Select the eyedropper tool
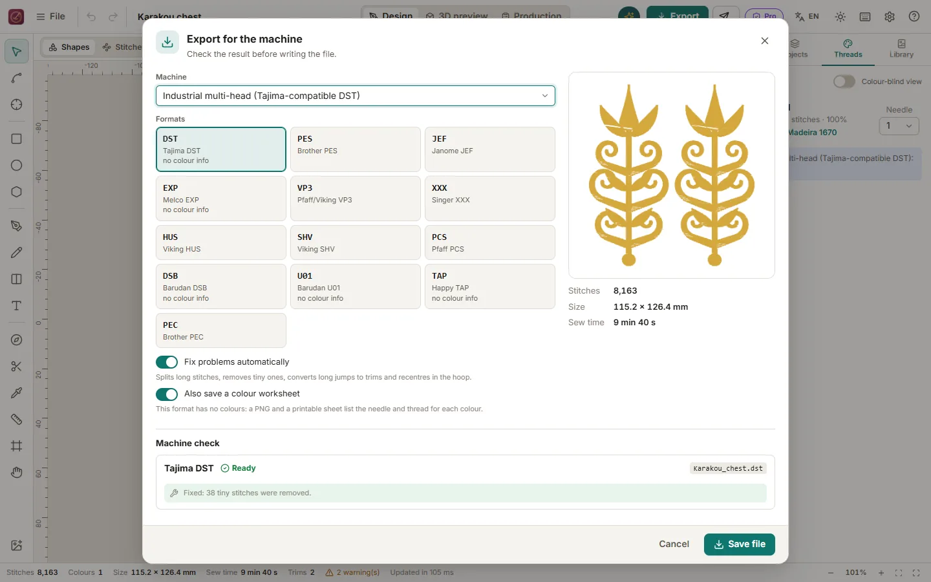The width and height of the screenshot is (931, 582). pyautogui.click(x=17, y=393)
